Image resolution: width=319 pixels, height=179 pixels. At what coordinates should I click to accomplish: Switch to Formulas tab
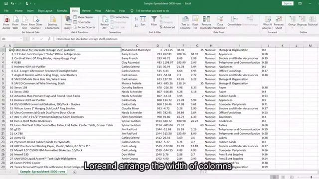click(x=62, y=11)
